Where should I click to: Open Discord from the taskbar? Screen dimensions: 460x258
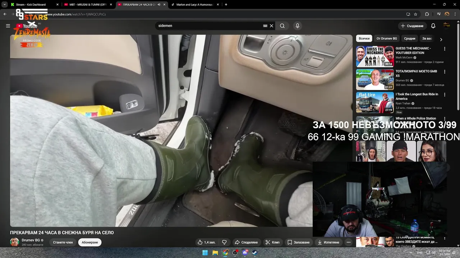coord(245,253)
